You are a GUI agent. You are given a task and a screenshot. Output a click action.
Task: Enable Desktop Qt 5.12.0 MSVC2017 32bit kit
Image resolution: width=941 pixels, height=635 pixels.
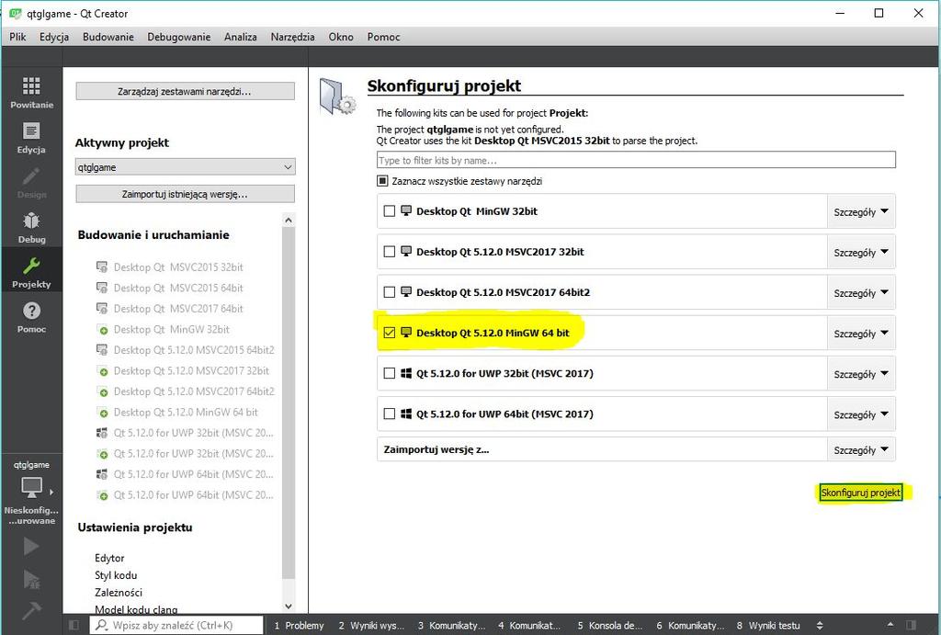click(x=390, y=252)
